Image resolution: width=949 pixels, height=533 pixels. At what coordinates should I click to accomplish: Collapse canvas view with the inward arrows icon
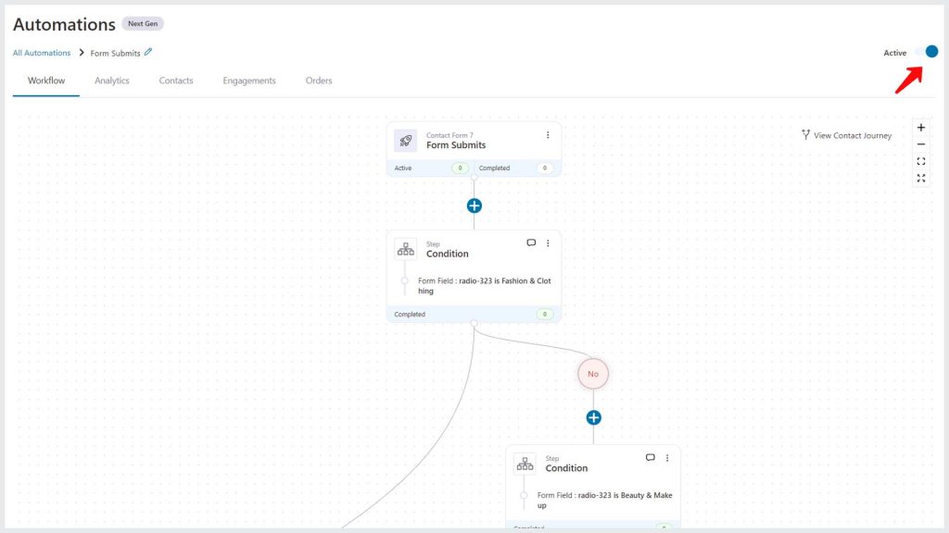click(x=921, y=179)
